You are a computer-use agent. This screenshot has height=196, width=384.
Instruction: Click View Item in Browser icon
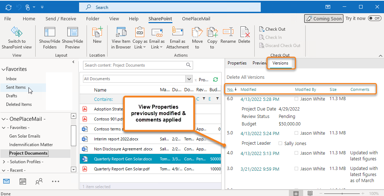(121, 32)
